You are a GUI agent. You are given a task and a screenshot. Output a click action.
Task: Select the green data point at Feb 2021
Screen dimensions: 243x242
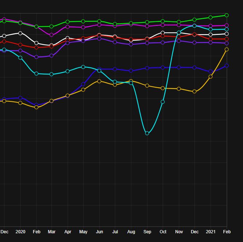click(227, 15)
